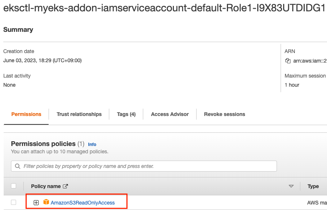Click the external link icon beside Policy name
The image size is (327, 210).
tap(65, 186)
